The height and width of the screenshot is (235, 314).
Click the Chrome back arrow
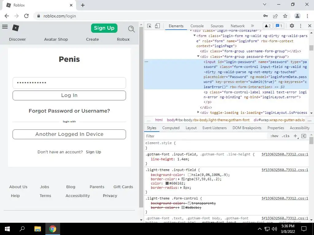(x=7, y=16)
